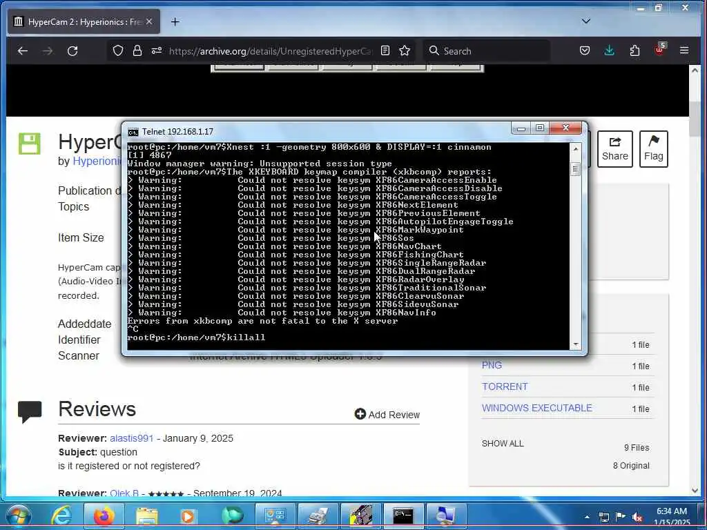This screenshot has width=707, height=530.
Task: Bookmark this page with the star
Action: point(405,50)
